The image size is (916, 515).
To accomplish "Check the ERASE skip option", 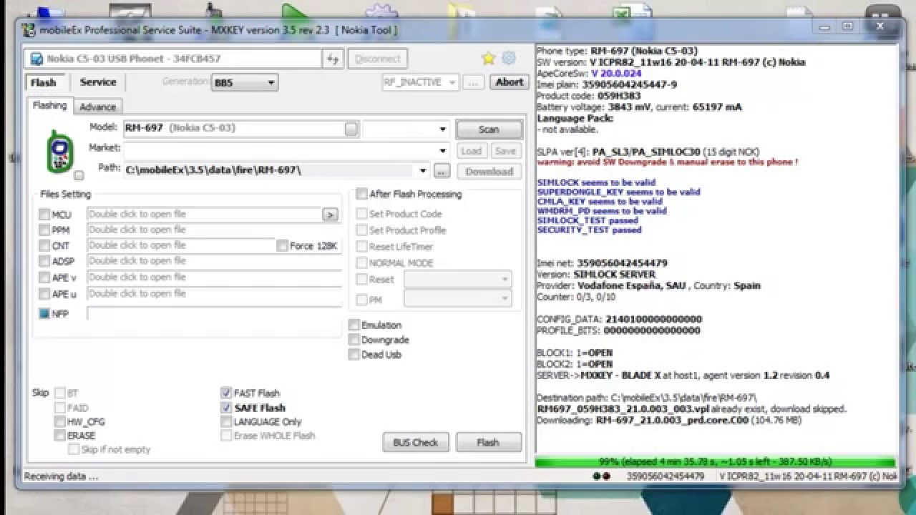I will (x=60, y=435).
